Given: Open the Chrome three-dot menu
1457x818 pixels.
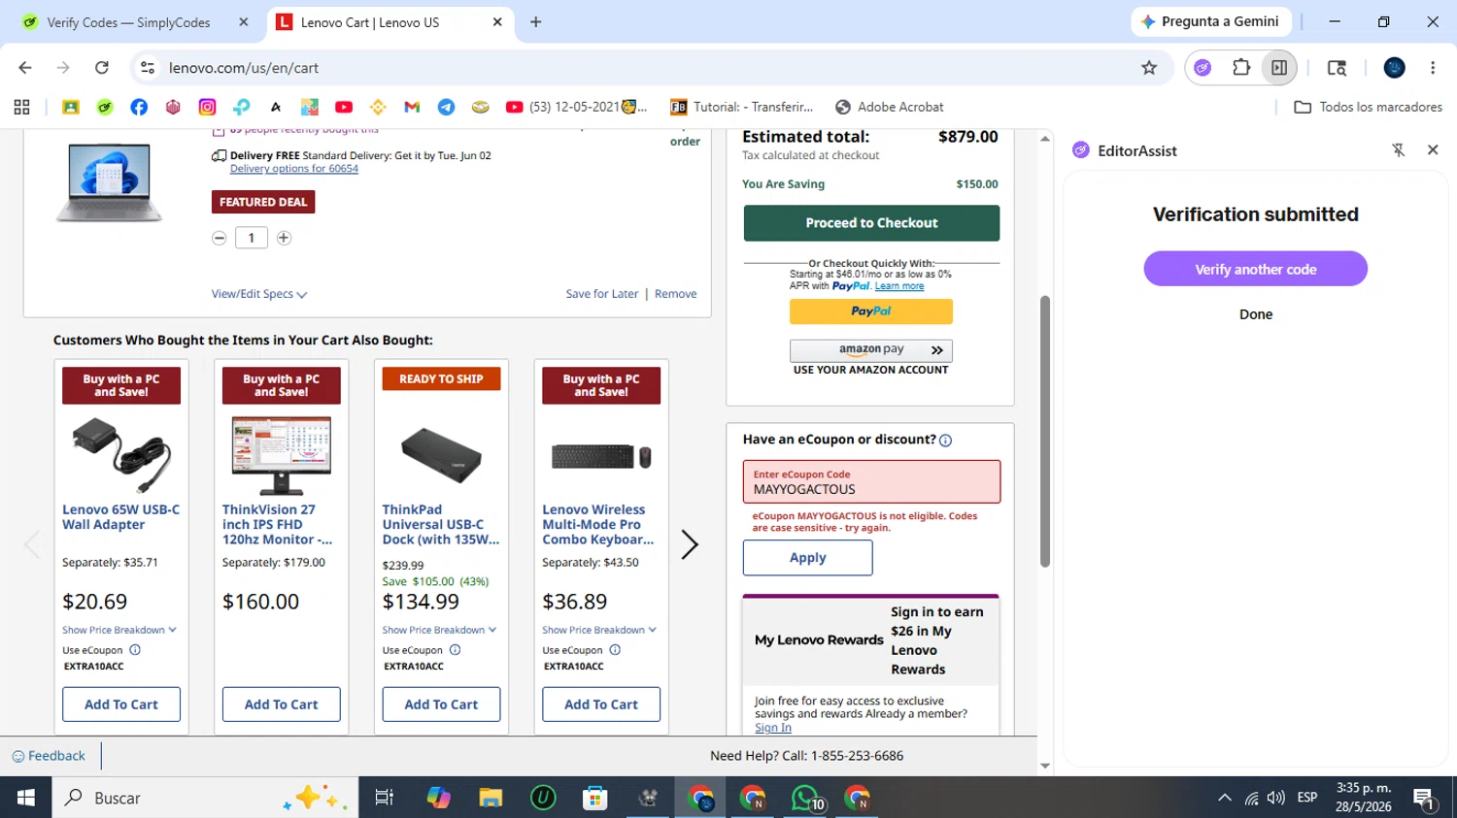Looking at the screenshot, I should click(1433, 68).
